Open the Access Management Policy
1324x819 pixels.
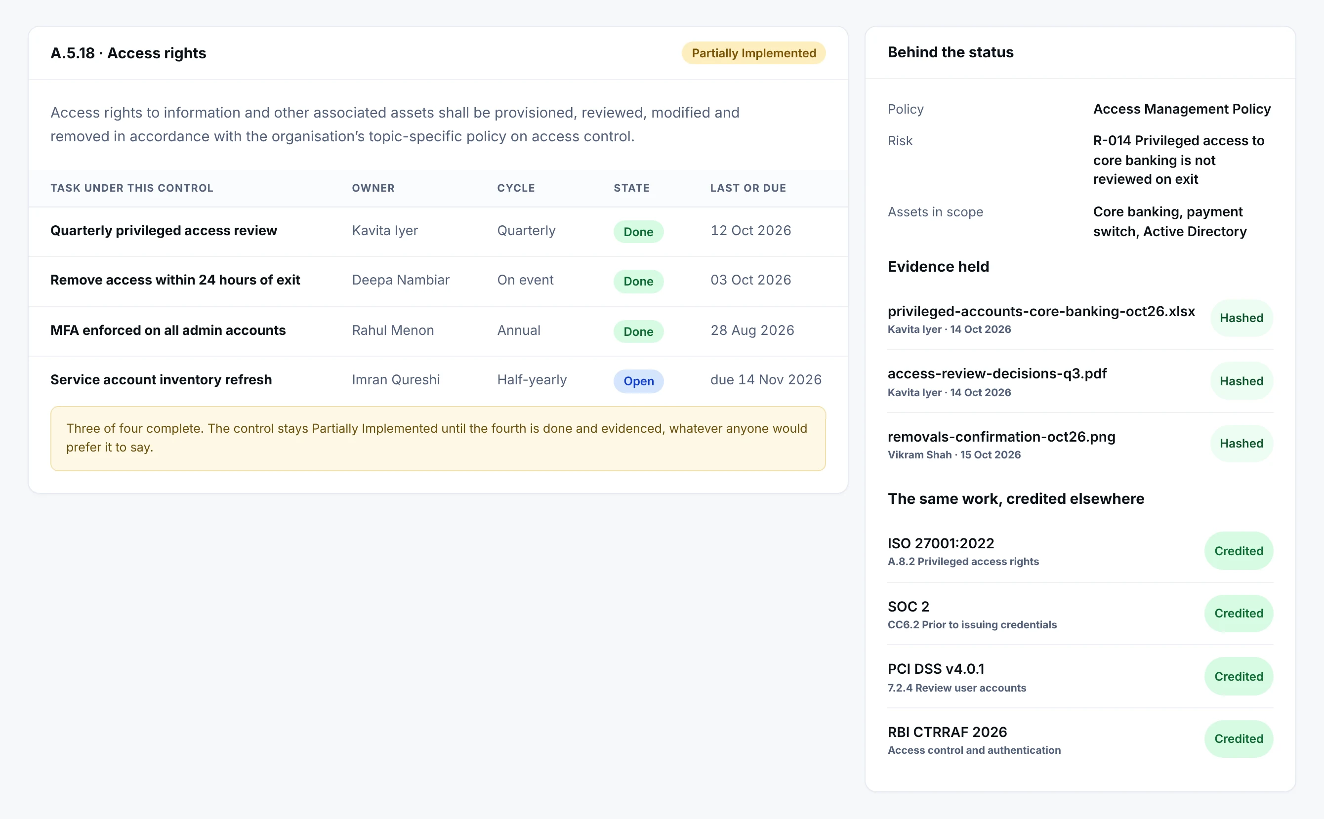coord(1182,109)
